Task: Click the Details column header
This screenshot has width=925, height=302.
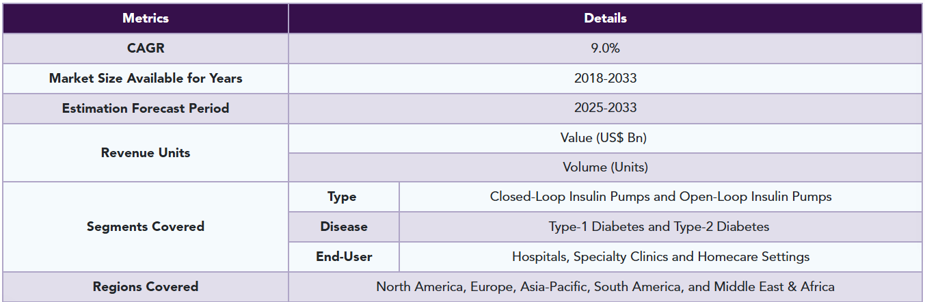Action: pyautogui.click(x=605, y=18)
